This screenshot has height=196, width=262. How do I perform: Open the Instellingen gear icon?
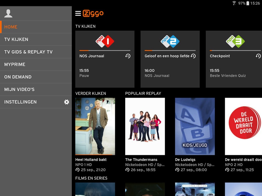[x=66, y=102]
